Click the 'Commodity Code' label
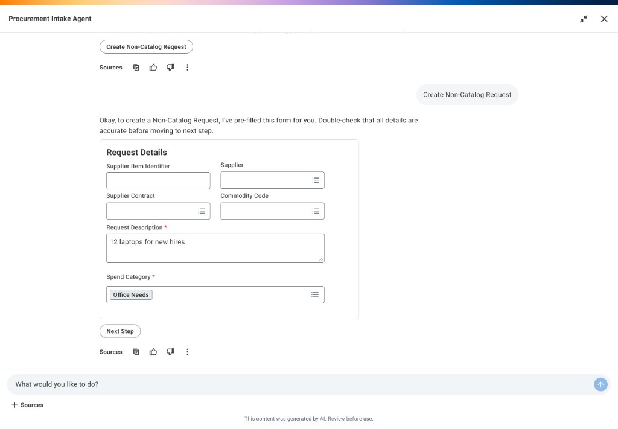The image size is (618, 429). pyautogui.click(x=244, y=195)
